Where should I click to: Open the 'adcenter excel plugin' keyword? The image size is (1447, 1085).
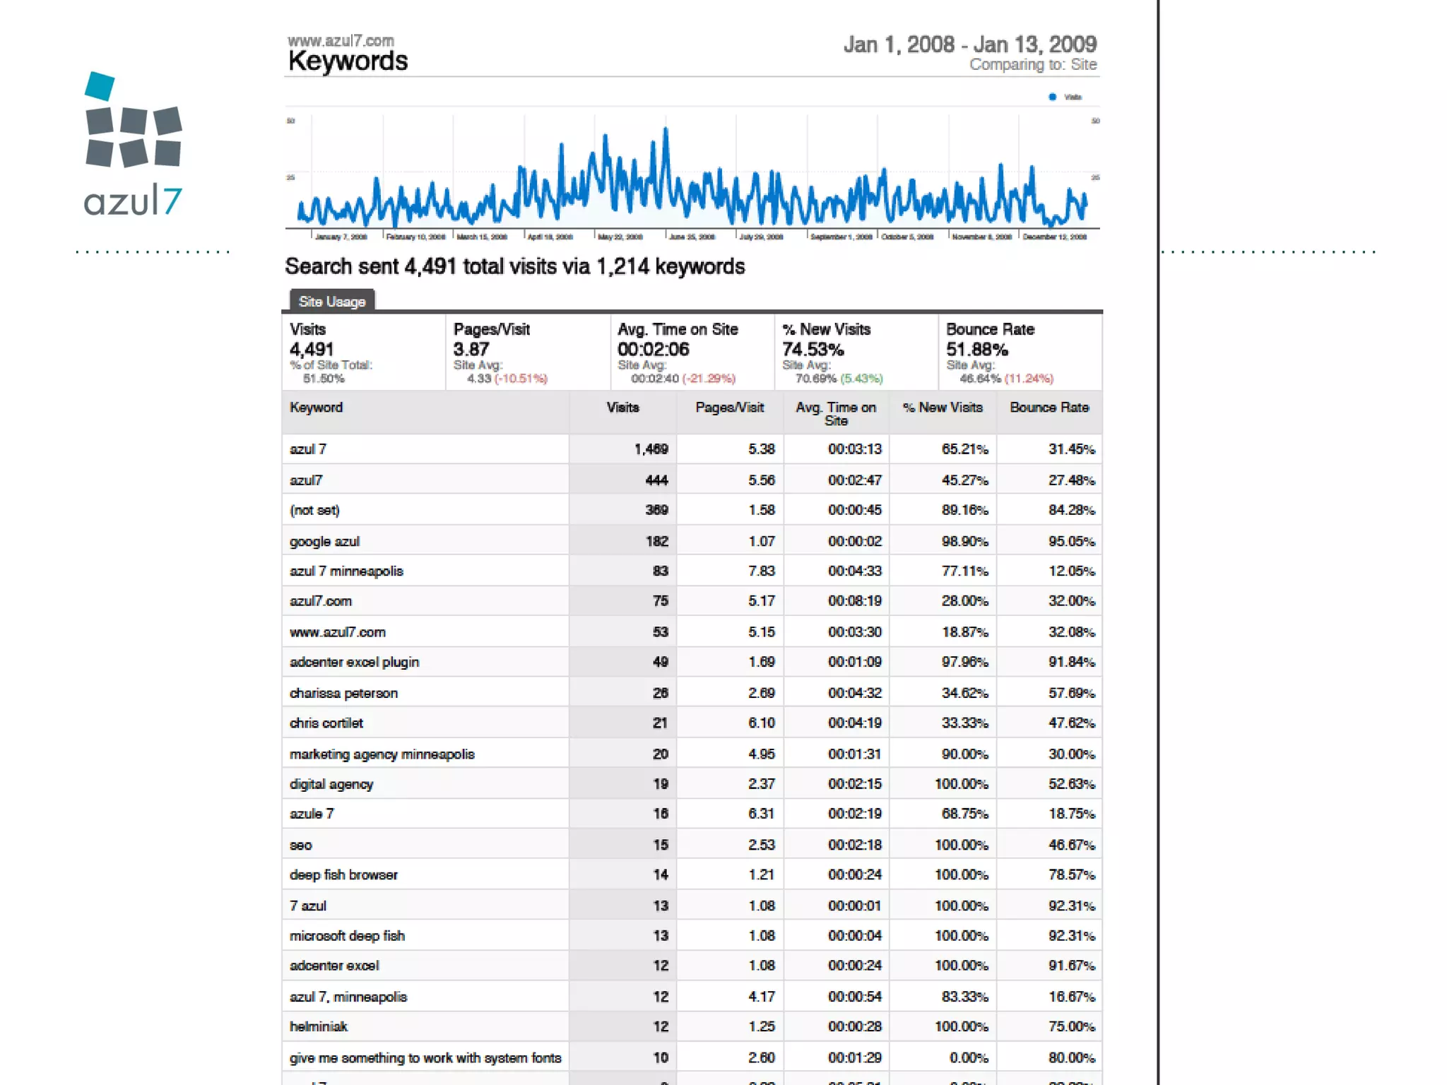pos(354,663)
